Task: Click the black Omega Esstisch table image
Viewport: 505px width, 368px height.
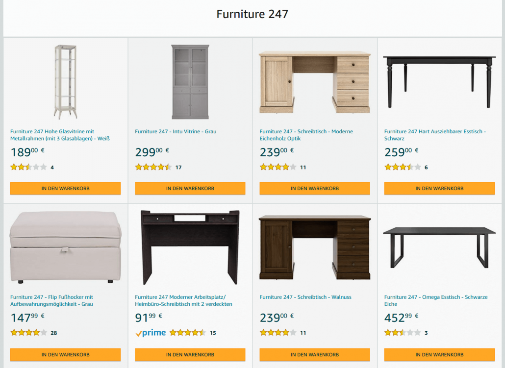Action: tap(439, 247)
